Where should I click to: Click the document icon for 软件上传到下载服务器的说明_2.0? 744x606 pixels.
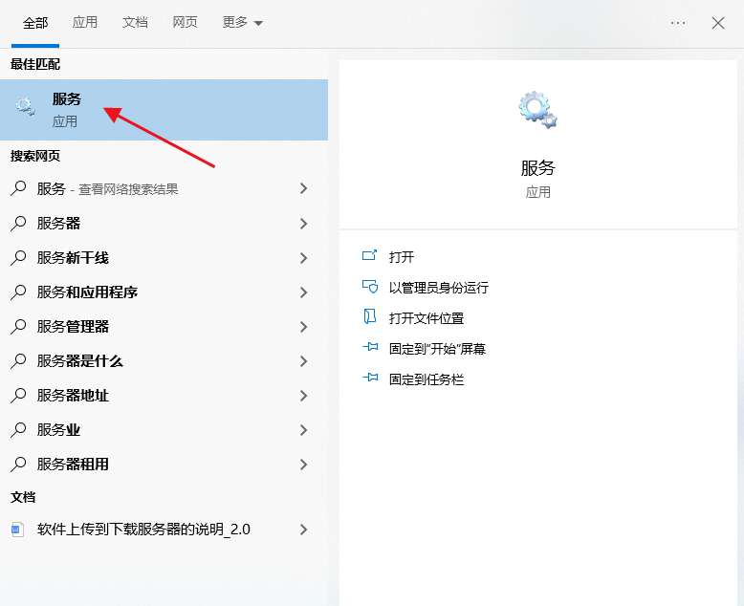pyautogui.click(x=18, y=530)
